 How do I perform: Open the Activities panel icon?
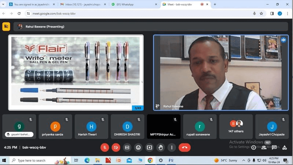click(x=285, y=147)
